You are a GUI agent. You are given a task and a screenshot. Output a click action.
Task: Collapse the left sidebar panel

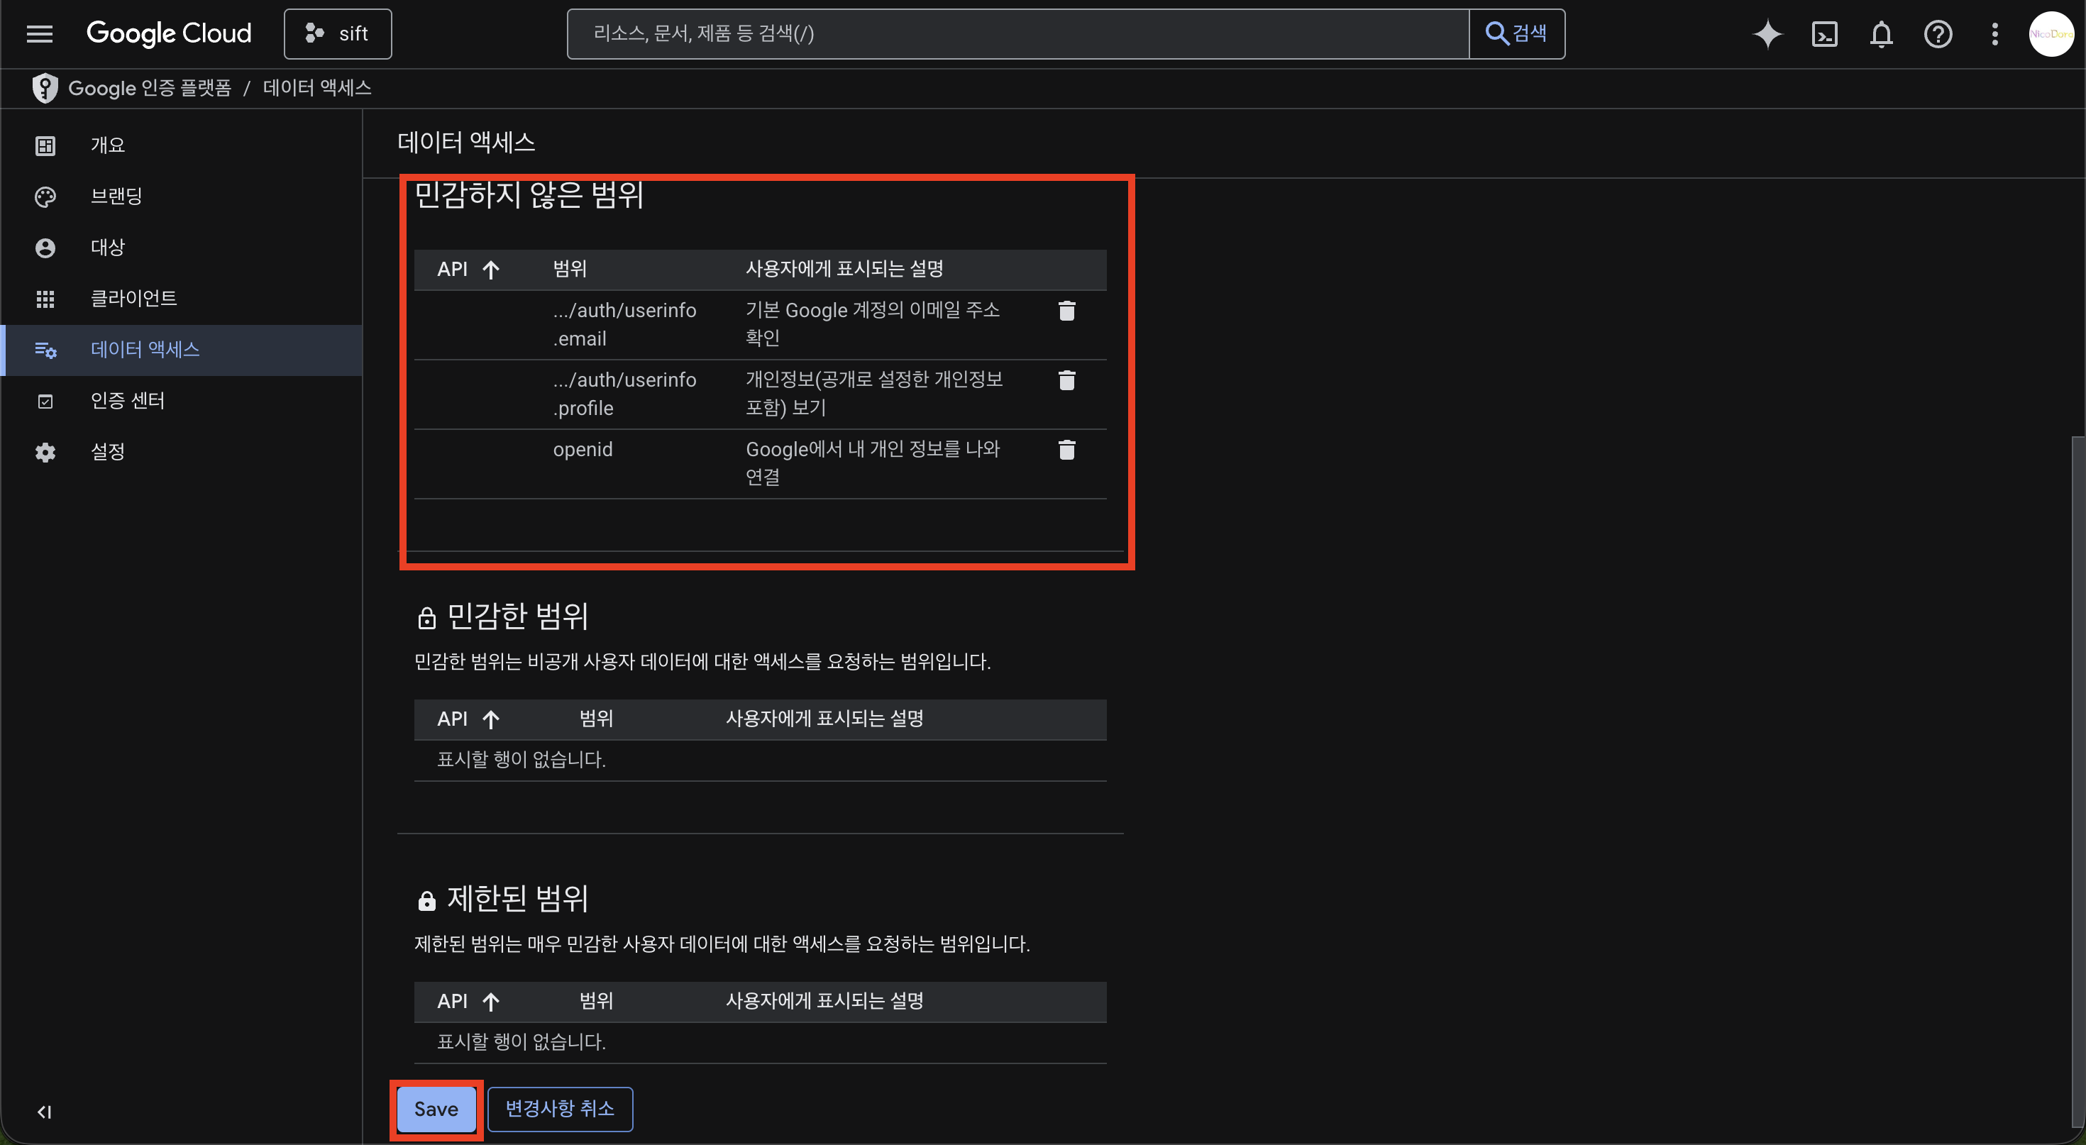coord(45,1112)
